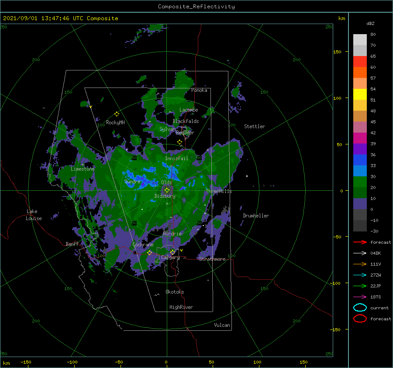
Task: Click the Didsbury label
Action: pyautogui.click(x=165, y=196)
